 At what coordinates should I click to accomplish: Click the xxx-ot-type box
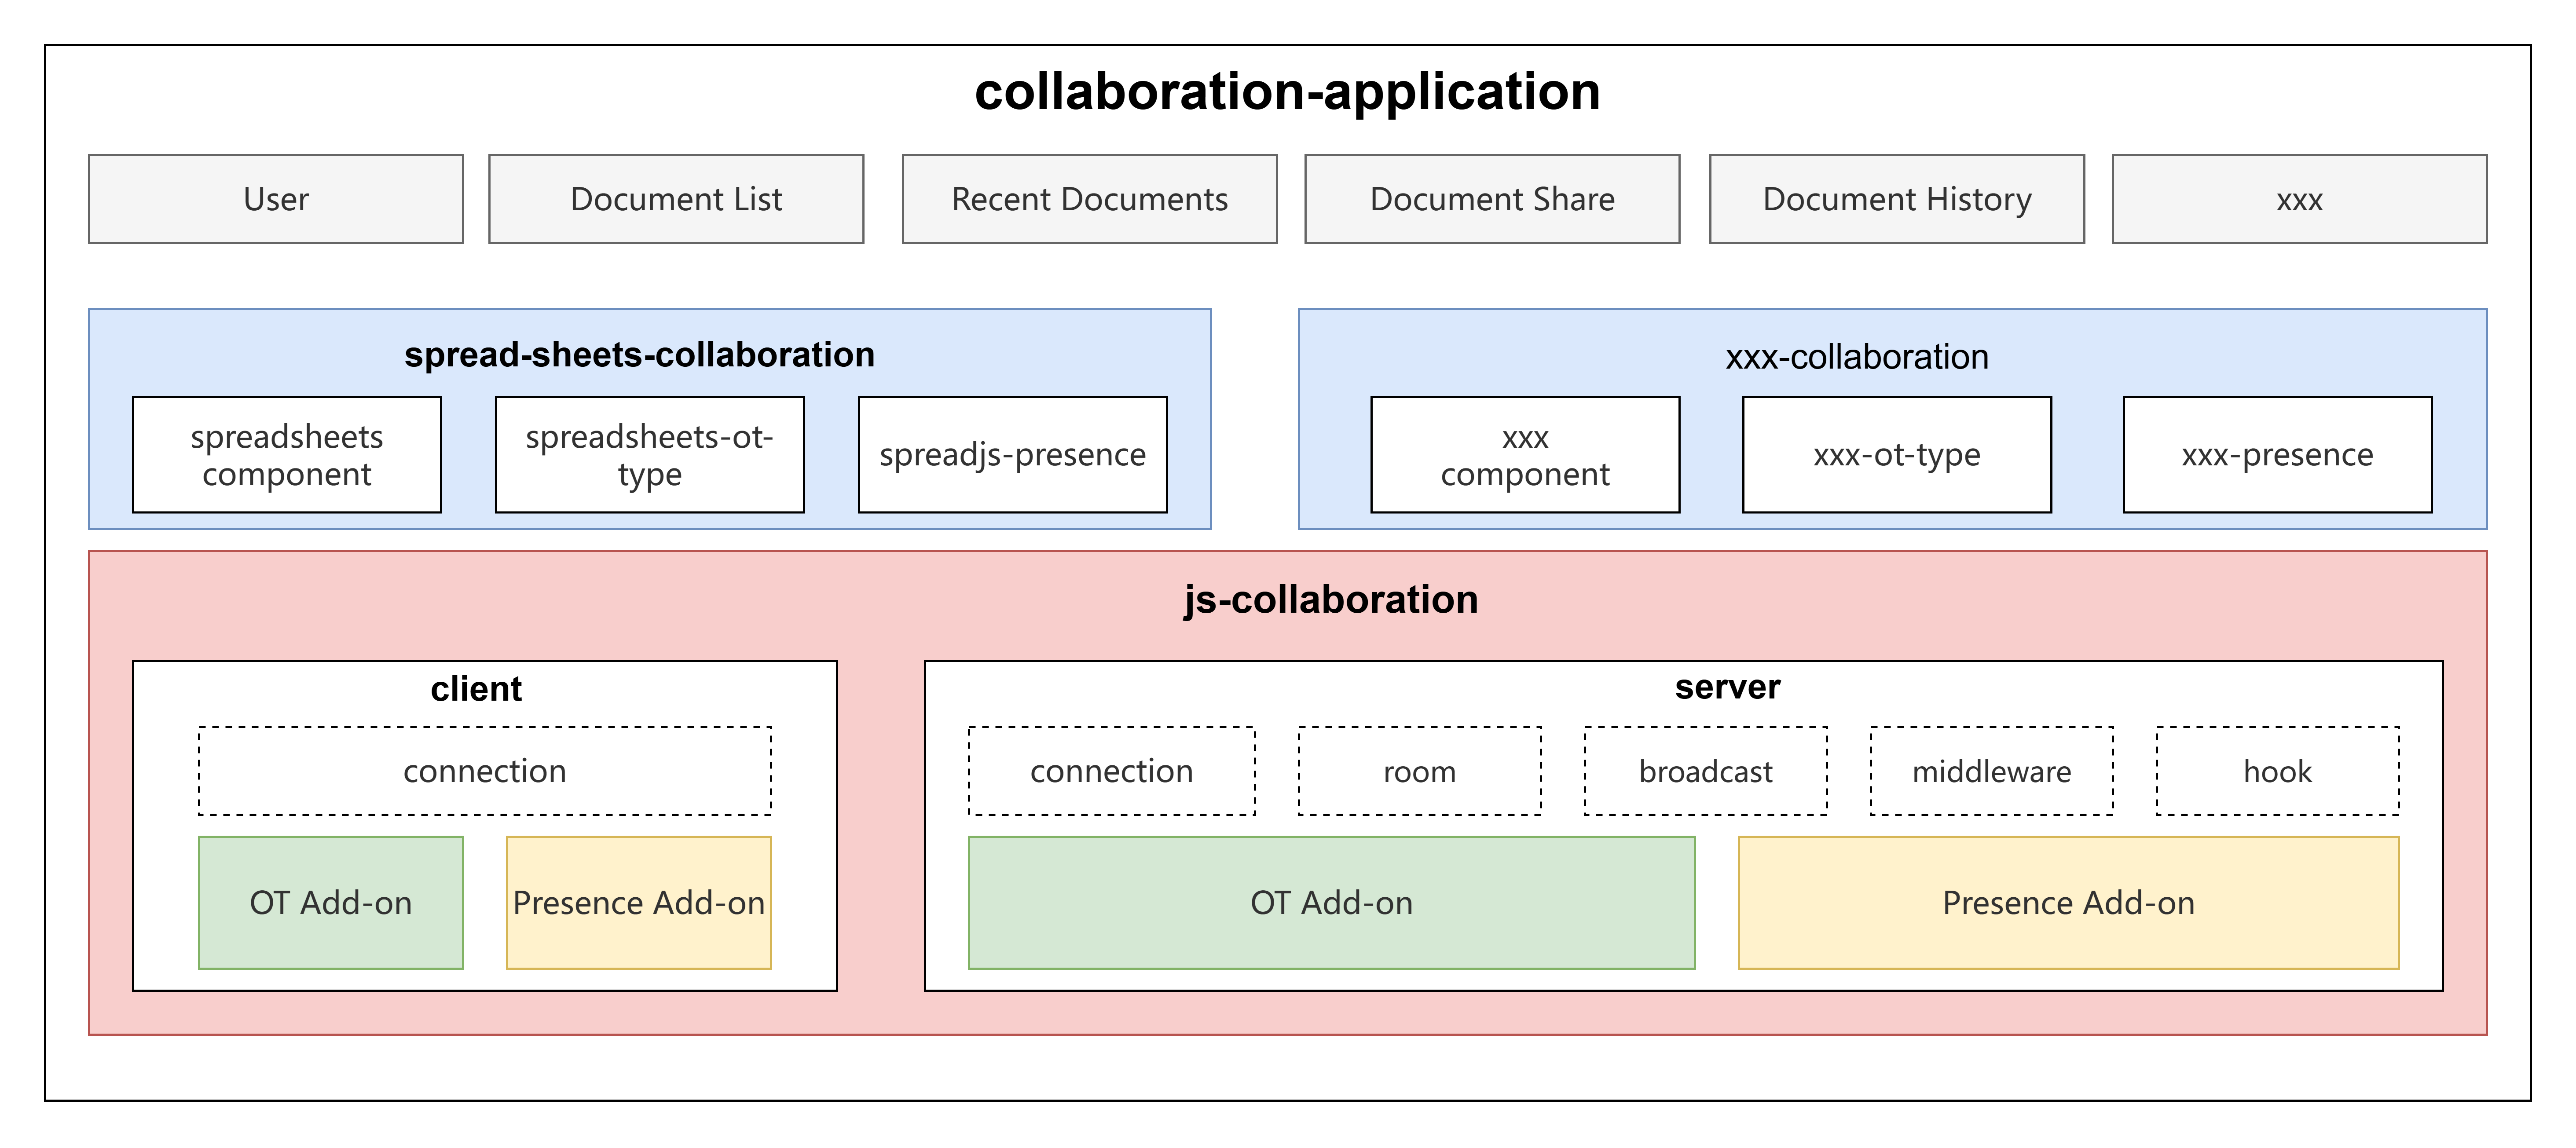(x=1897, y=455)
